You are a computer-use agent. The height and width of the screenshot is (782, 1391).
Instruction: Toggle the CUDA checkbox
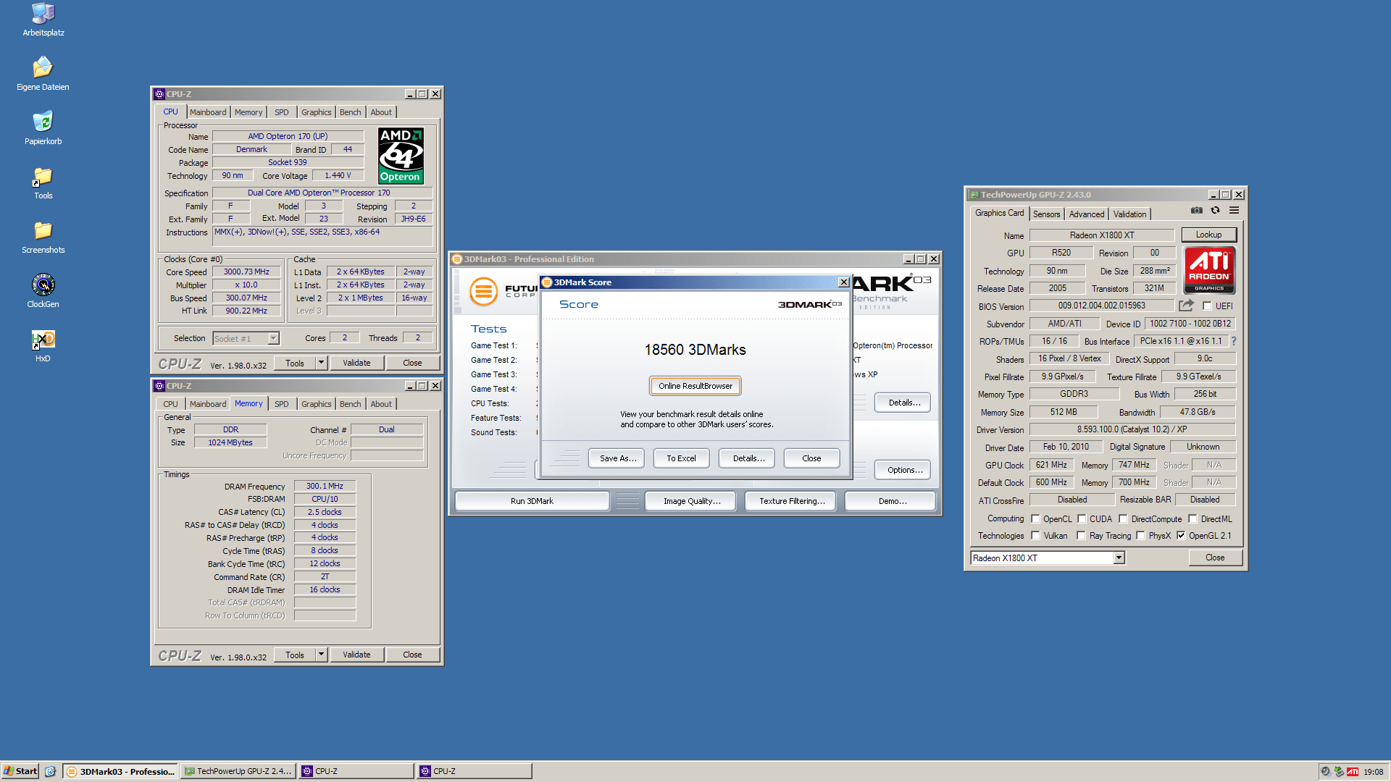pyautogui.click(x=1082, y=518)
